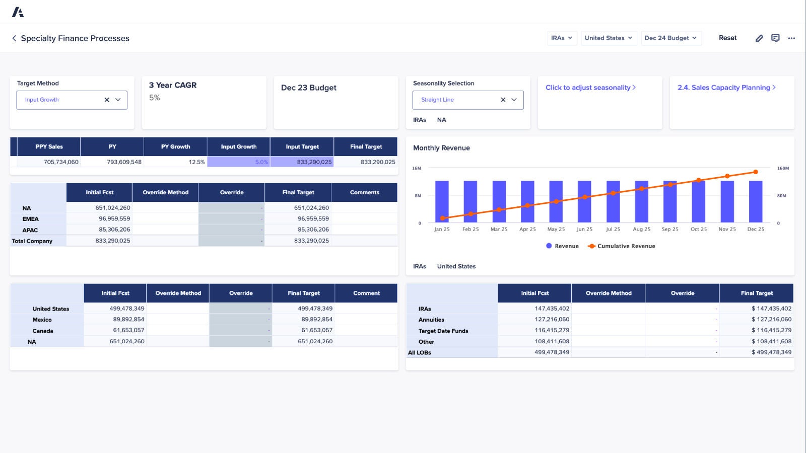Click the Override cell for EMEA
The width and height of the screenshot is (806, 453).
(231, 218)
